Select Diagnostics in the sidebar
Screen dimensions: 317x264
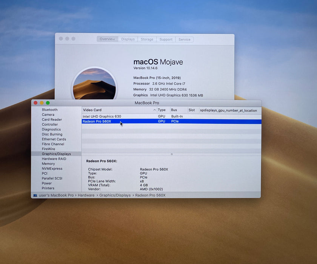click(51, 129)
